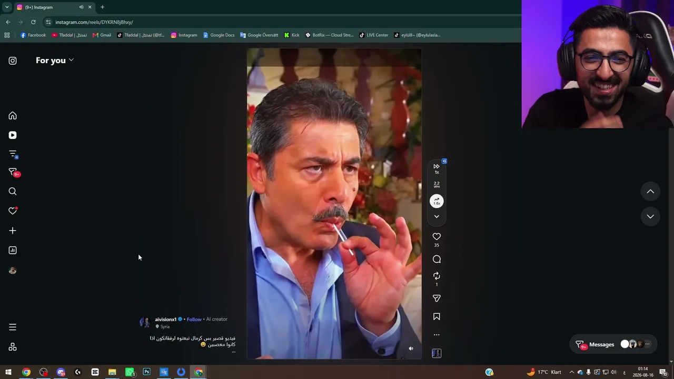Screen dimensions: 674x379
Task: Open the aivisionx1 profile name
Action: [165, 320]
